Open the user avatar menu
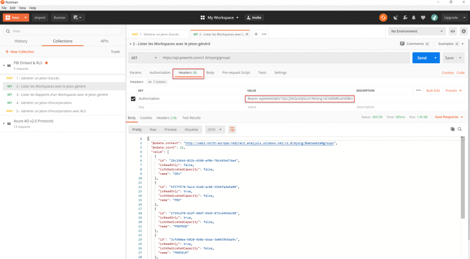 pyautogui.click(x=434, y=18)
